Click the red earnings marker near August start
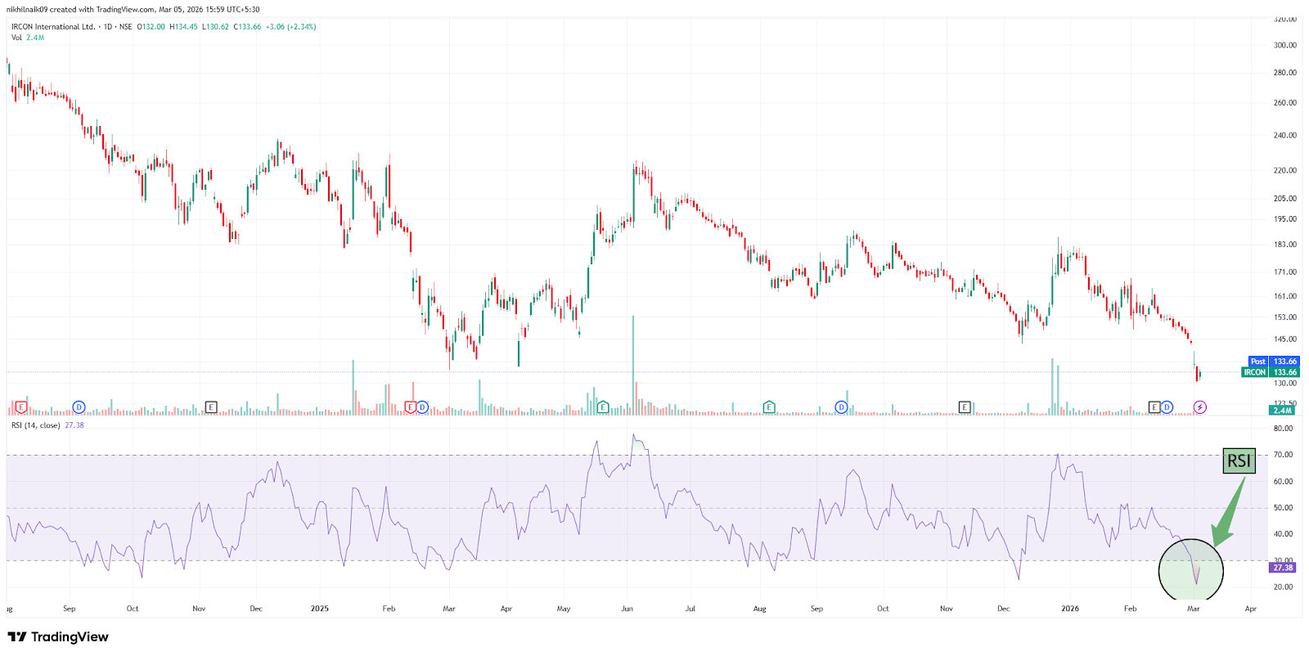Screen dimensions: 1309x656 click(21, 407)
